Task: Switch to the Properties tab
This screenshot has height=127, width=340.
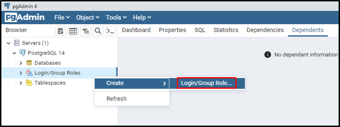Action: coord(173,30)
